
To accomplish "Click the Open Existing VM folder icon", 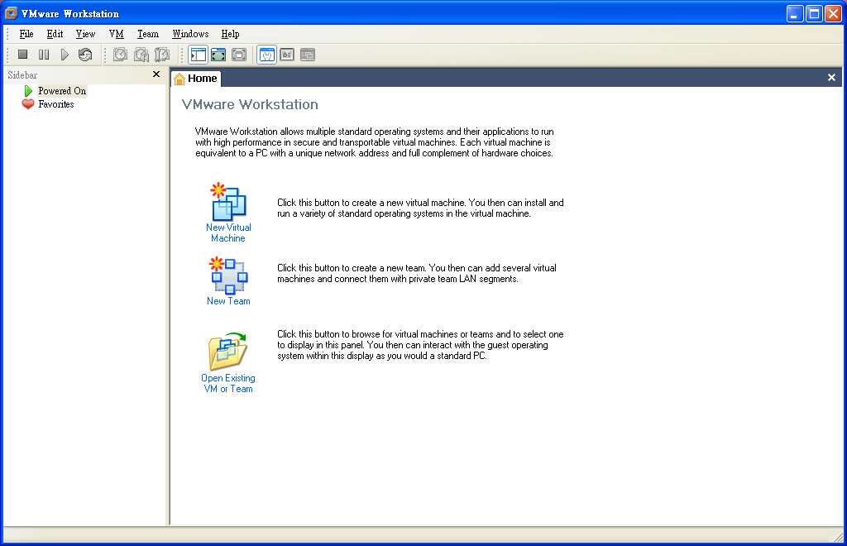I will [228, 351].
